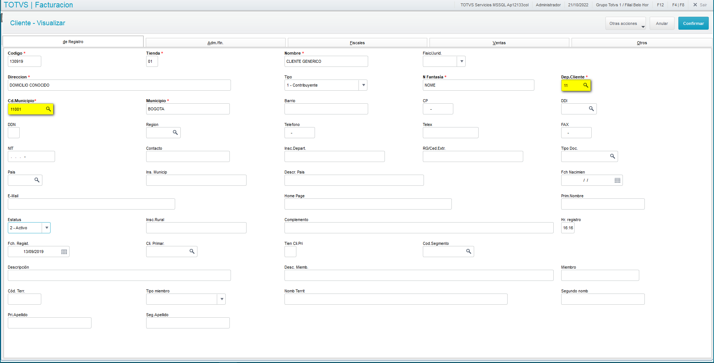The image size is (714, 363).
Task: Click the Tien Cli.Pri input field
Action: pyautogui.click(x=290, y=252)
